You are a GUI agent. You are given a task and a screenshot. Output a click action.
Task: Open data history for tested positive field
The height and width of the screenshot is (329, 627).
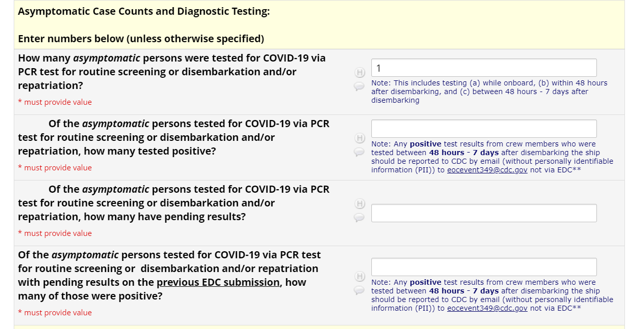click(360, 138)
